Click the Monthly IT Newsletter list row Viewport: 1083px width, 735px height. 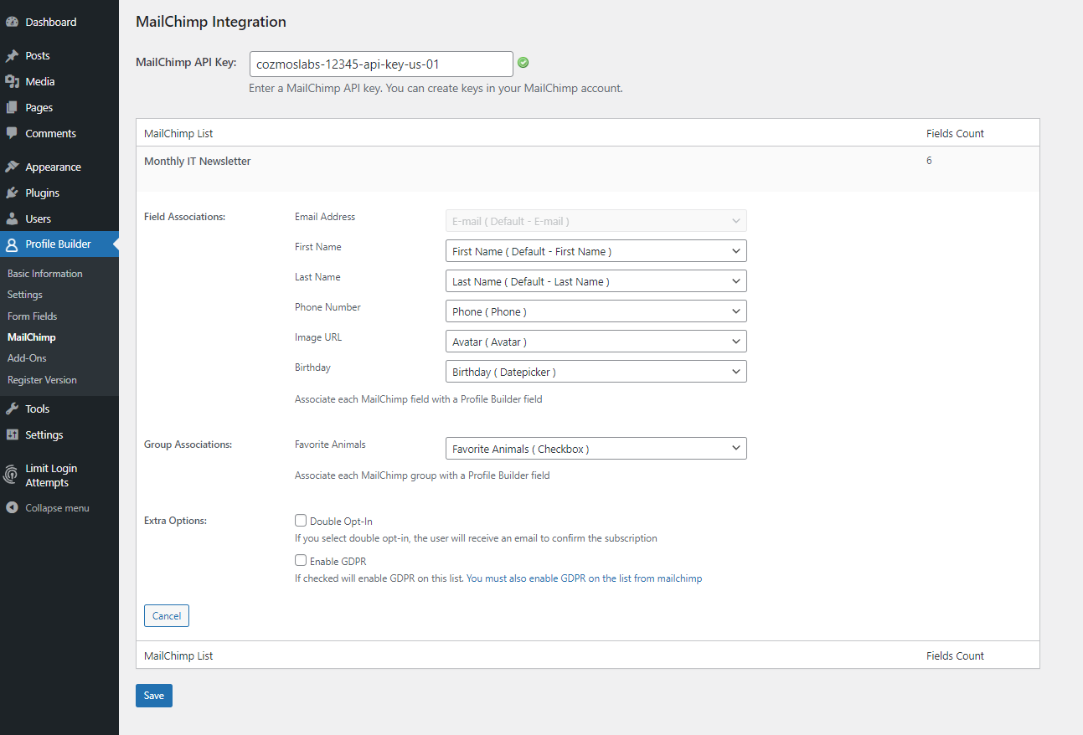pos(587,169)
